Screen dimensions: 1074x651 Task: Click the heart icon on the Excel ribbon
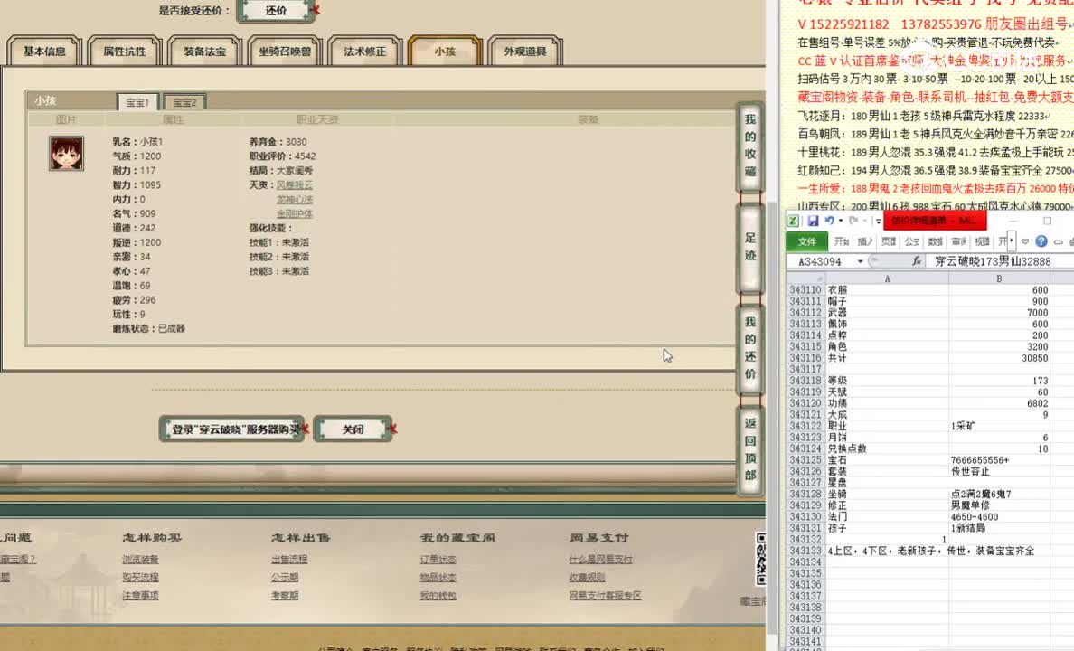(x=1025, y=241)
